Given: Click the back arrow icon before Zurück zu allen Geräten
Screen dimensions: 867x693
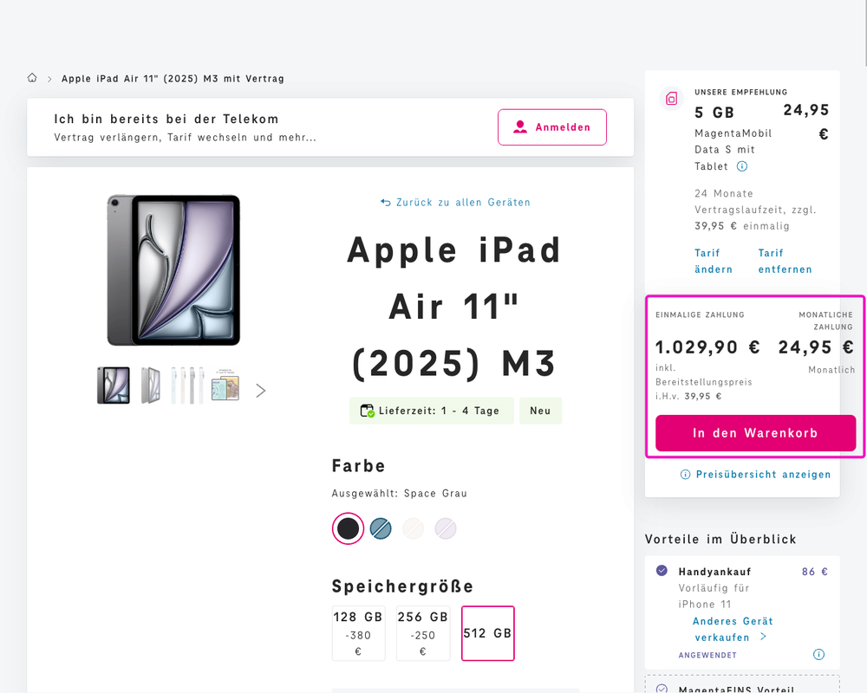Looking at the screenshot, I should [x=385, y=202].
